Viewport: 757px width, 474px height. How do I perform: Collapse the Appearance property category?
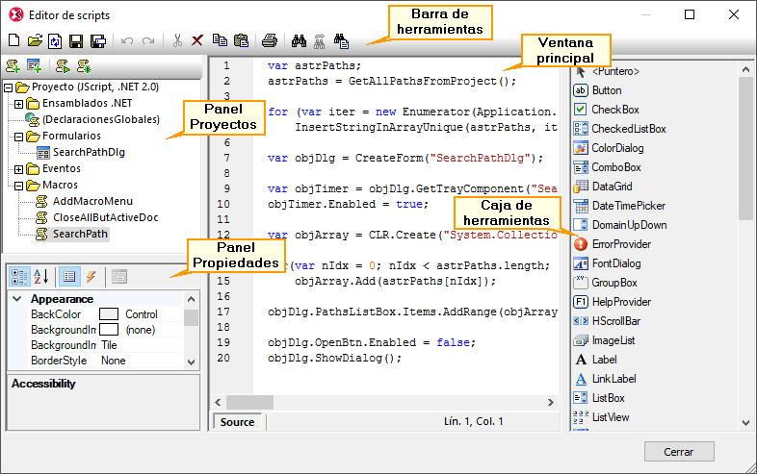[17, 299]
